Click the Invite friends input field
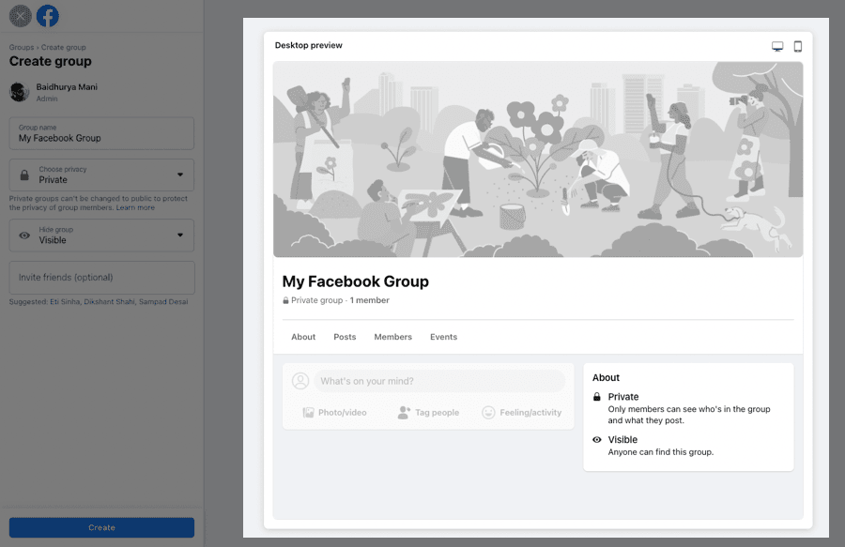Image resolution: width=845 pixels, height=547 pixels. pos(101,278)
